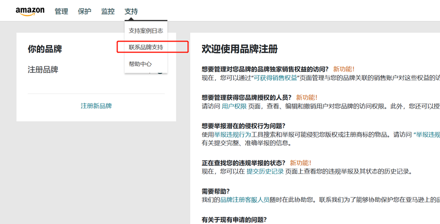Click the 有关于现有申请的问题? heading
This screenshot has width=440, height=224.
(x=234, y=219)
